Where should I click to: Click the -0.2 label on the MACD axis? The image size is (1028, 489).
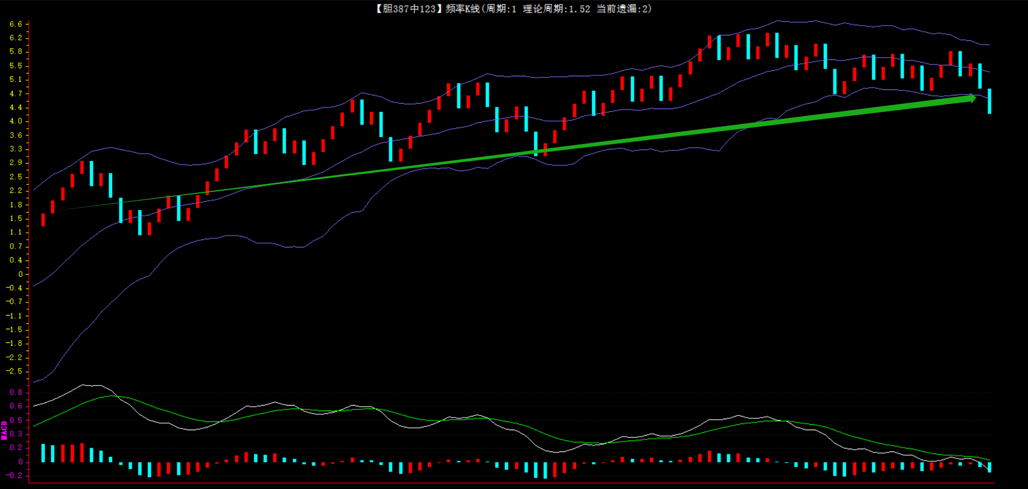15,475
